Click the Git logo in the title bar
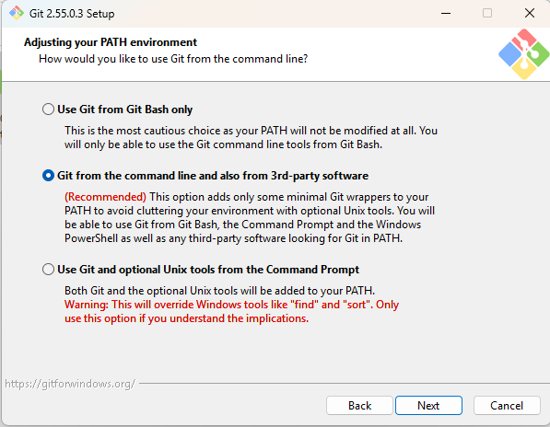 point(17,13)
